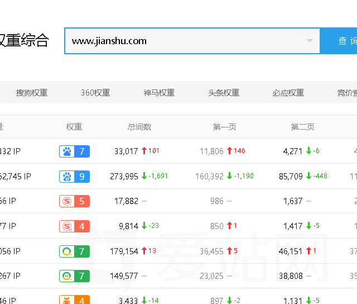Viewport: 357px width, 304px height.
Task: Click the green down change -23
Action: pos(150,226)
